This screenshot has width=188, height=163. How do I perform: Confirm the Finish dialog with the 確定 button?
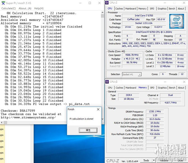(88, 130)
